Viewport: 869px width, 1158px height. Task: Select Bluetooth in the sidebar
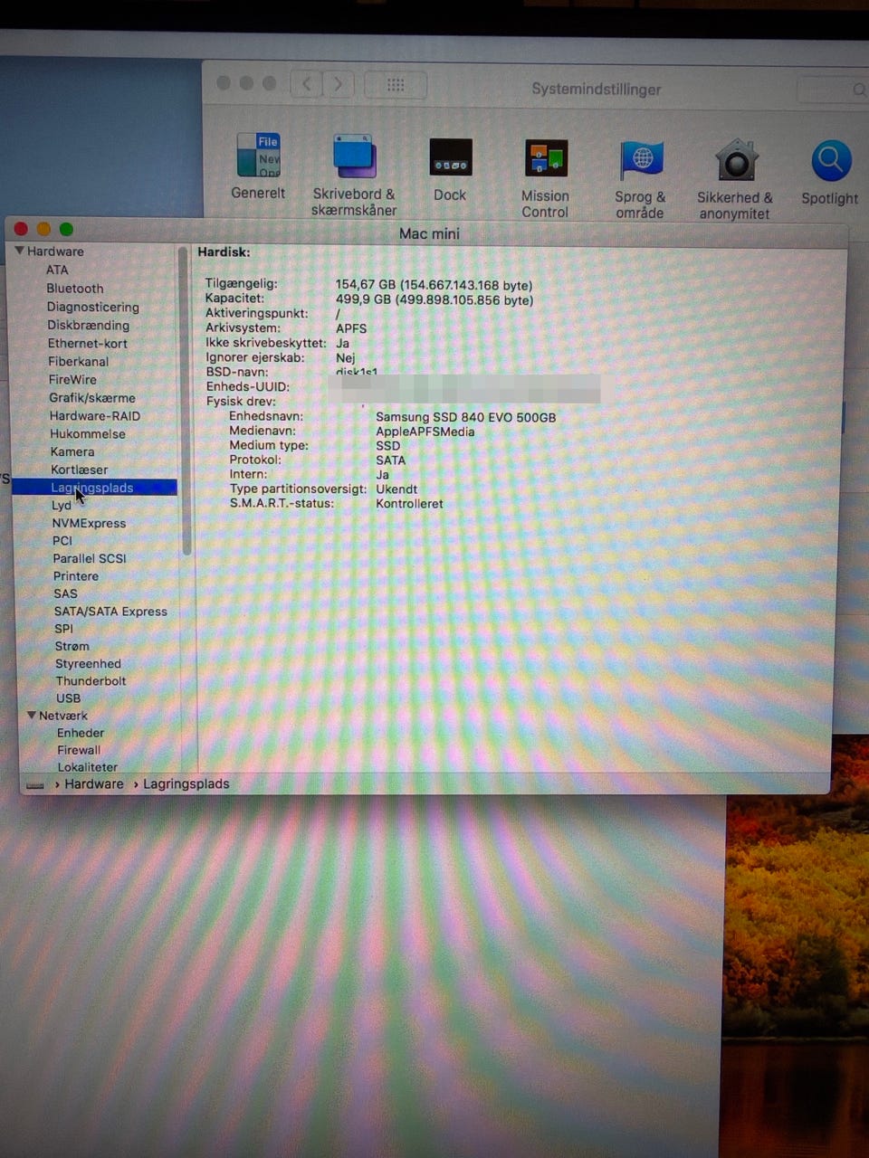[x=75, y=289]
